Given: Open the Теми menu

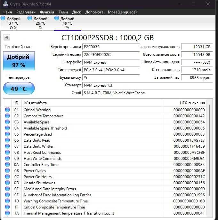Looking at the screenshot, I should (63, 12).
